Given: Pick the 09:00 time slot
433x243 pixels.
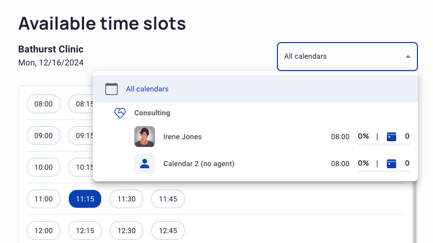Looking at the screenshot, I should (x=44, y=136).
